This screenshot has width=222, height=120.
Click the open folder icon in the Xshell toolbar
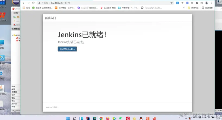[x=18, y=17]
